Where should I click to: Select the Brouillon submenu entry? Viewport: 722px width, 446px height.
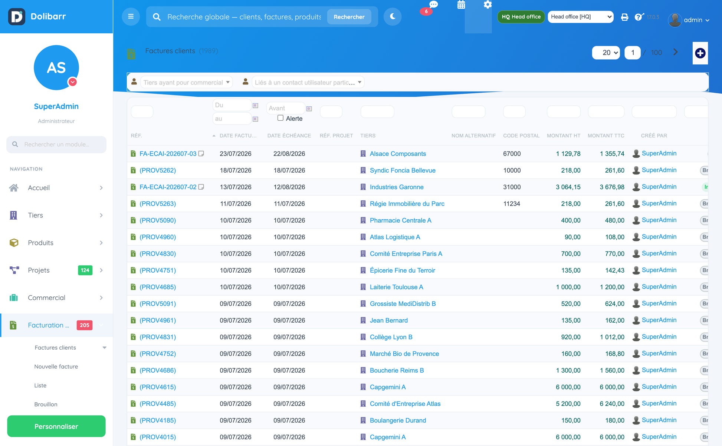click(x=46, y=404)
